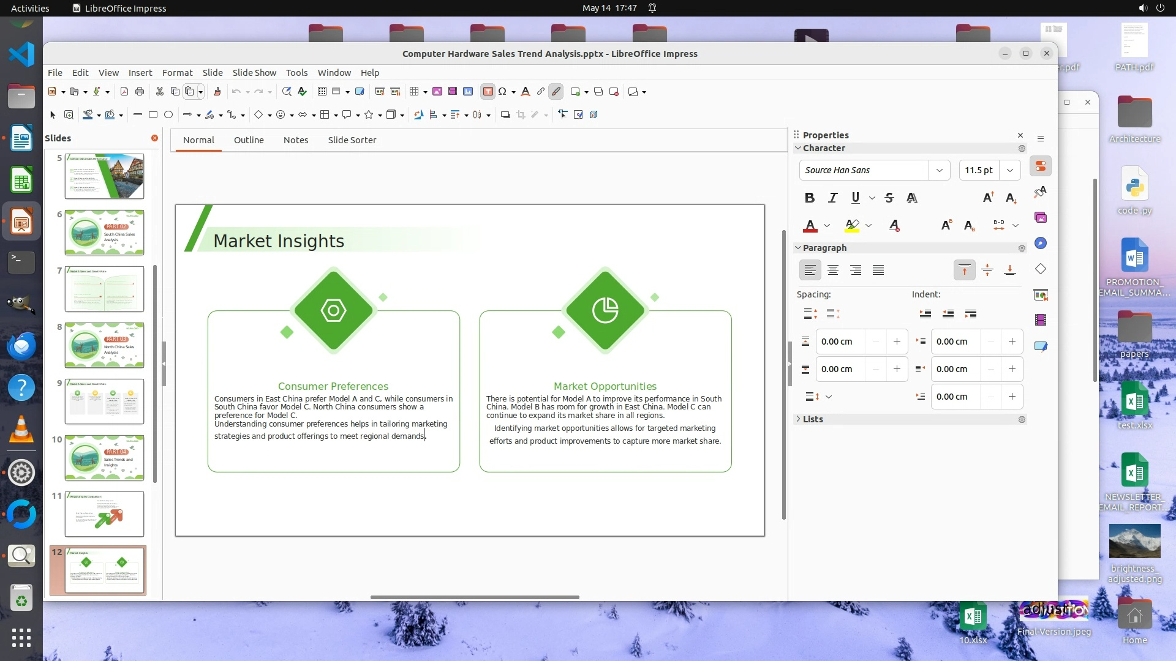This screenshot has width=1176, height=661.
Task: Select the Ellipse drawing tool
Action: click(x=168, y=114)
